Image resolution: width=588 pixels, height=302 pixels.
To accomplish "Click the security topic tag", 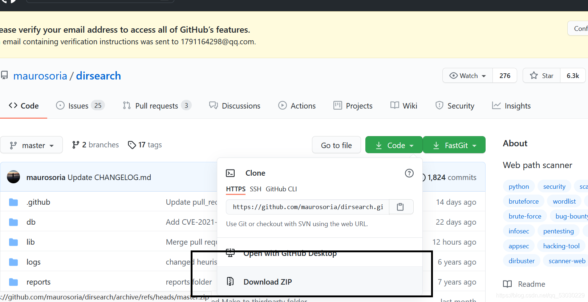I will [x=554, y=186].
